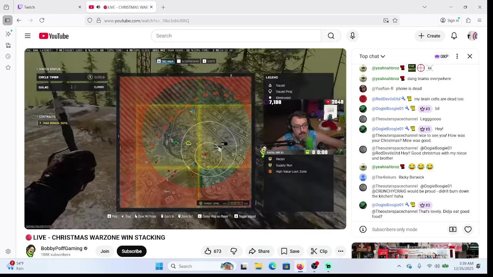This screenshot has height=277, width=493.
Task: Open the BobbyPoffGaming channel name link
Action: point(62,249)
